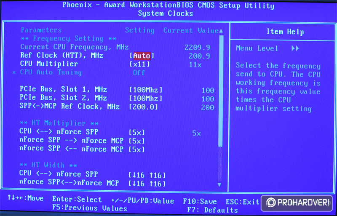Click the SPP<->MCP current value 200

point(208,107)
